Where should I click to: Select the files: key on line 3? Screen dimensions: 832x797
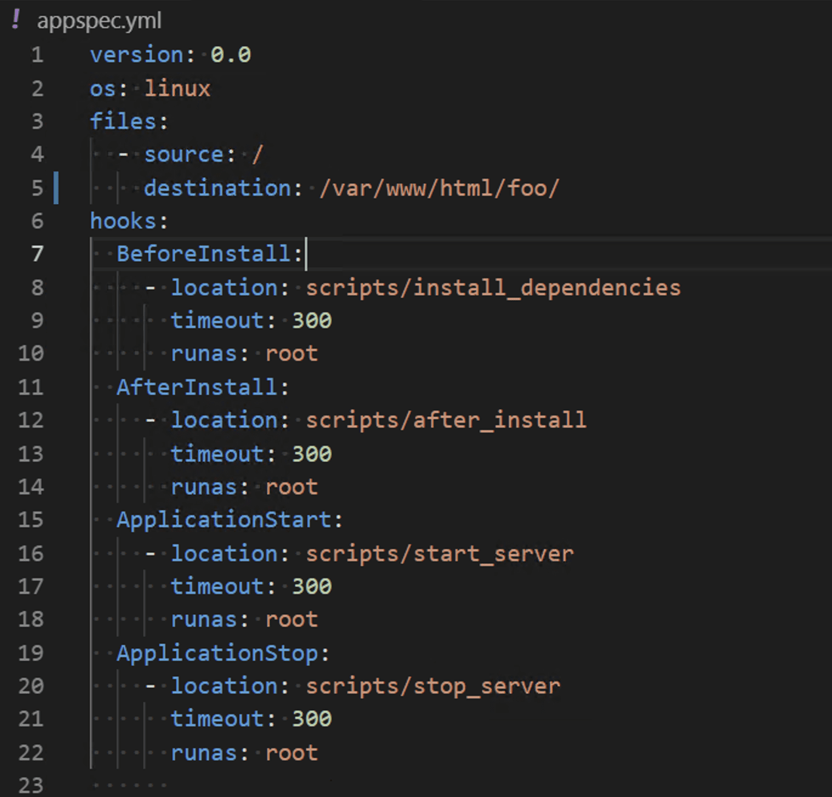[128, 121]
